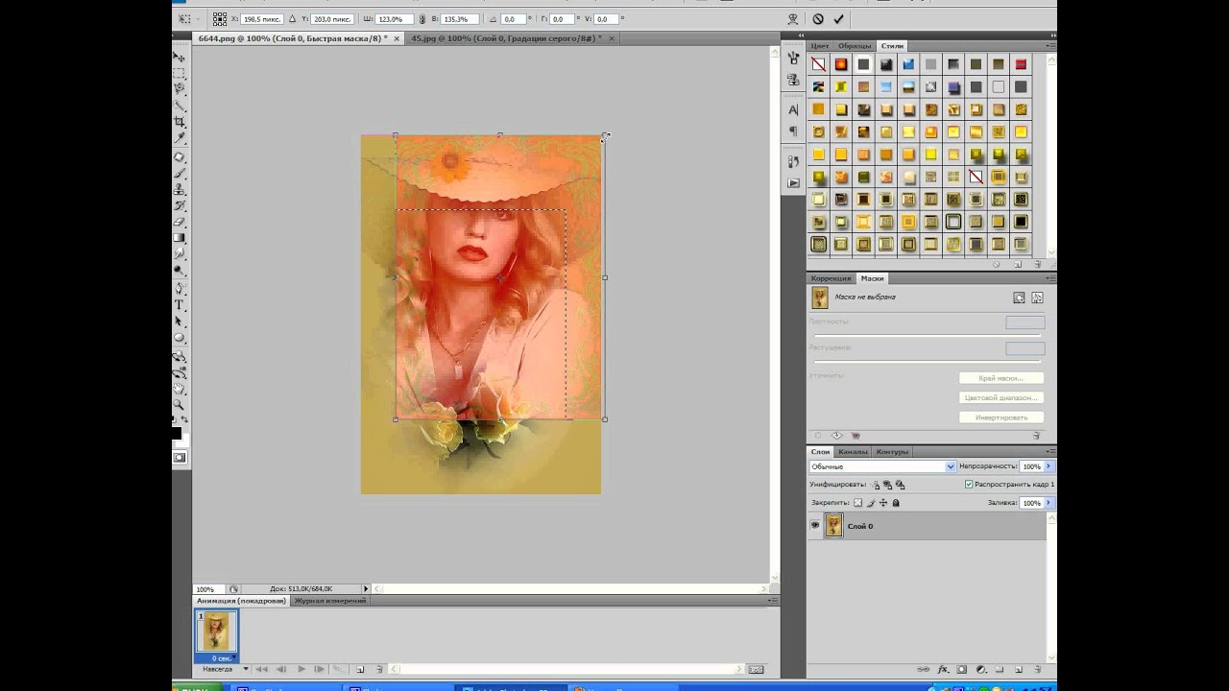Select the Path Selection tool
1229x691 pixels.
point(180,322)
